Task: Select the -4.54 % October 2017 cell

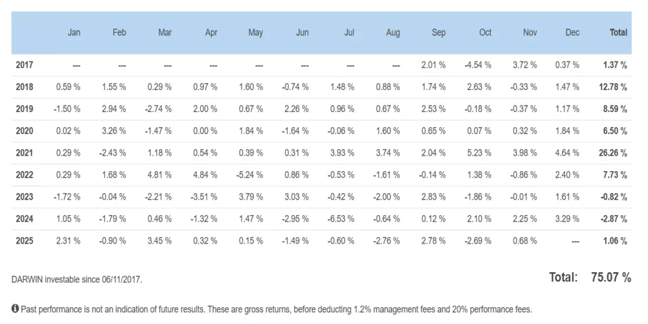Action: click(478, 65)
